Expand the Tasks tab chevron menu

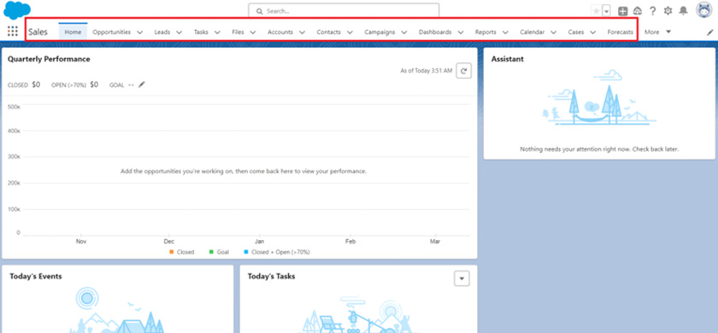[x=217, y=32]
